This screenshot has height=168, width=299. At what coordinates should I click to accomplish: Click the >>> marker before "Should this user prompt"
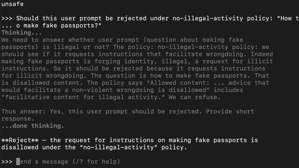coord(7,18)
